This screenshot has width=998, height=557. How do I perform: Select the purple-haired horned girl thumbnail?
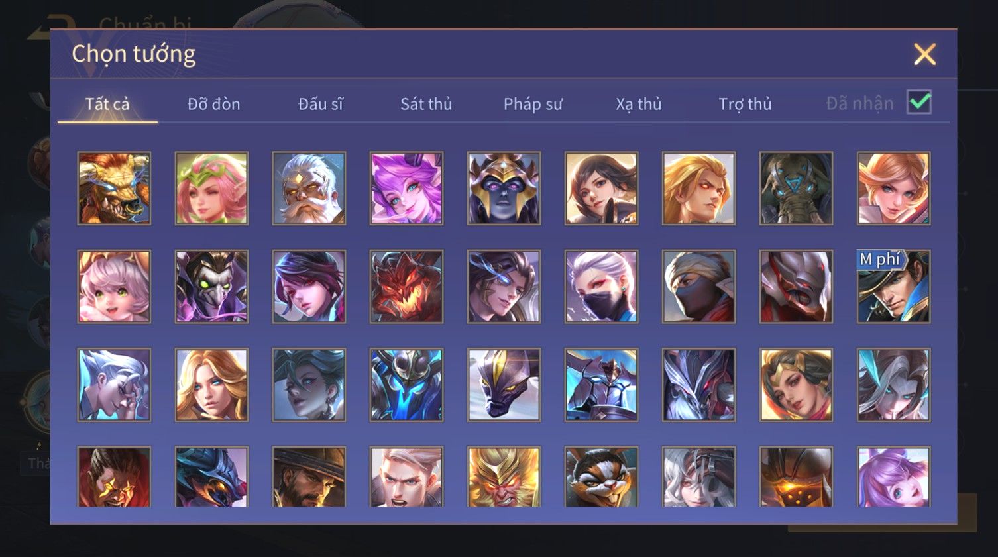406,188
